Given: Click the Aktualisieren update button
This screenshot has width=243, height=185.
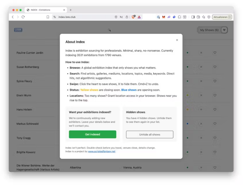Looking at the screenshot, I should 222,17.
